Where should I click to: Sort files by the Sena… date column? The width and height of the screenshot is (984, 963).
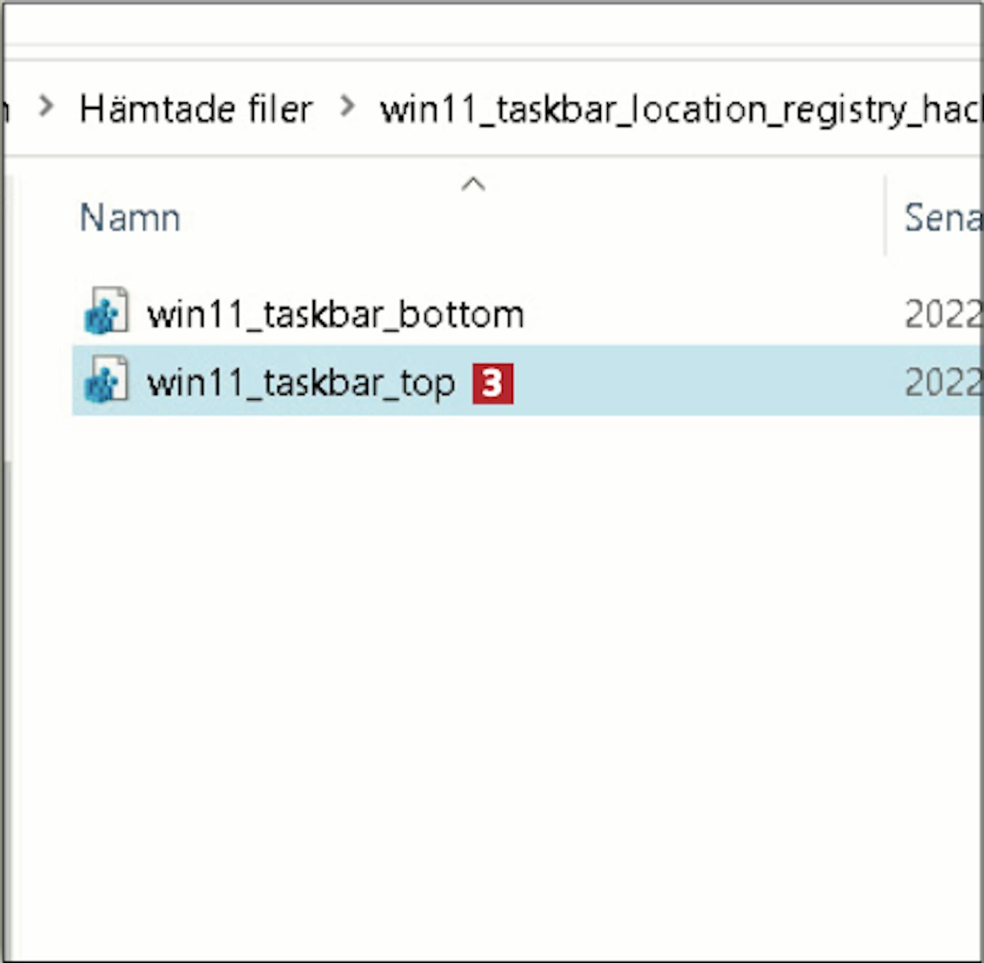[x=943, y=217]
